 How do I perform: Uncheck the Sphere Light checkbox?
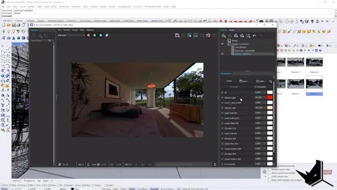[222, 97]
